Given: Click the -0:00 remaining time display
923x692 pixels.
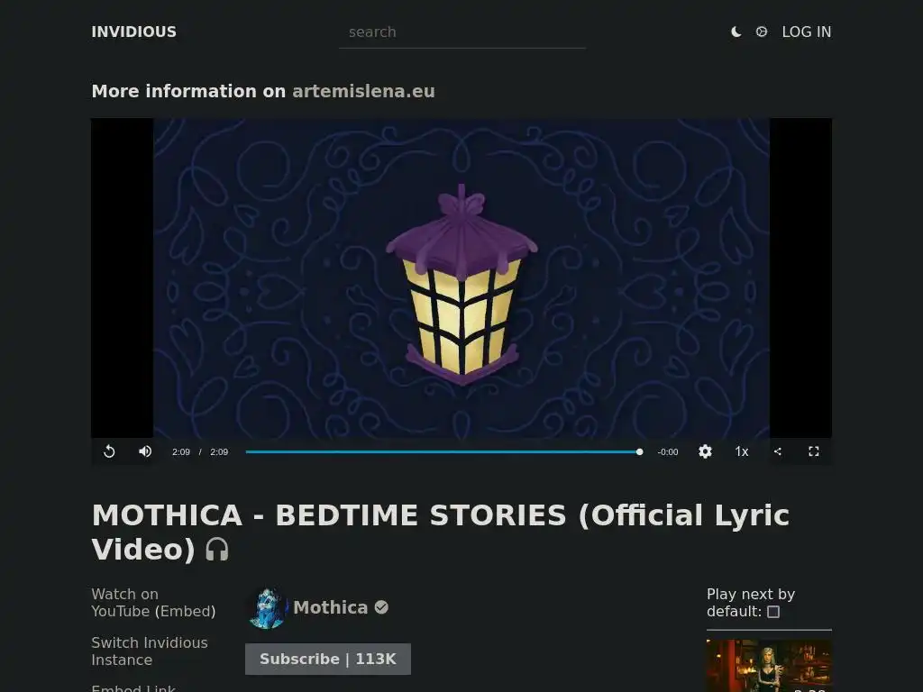Looking at the screenshot, I should (x=668, y=452).
